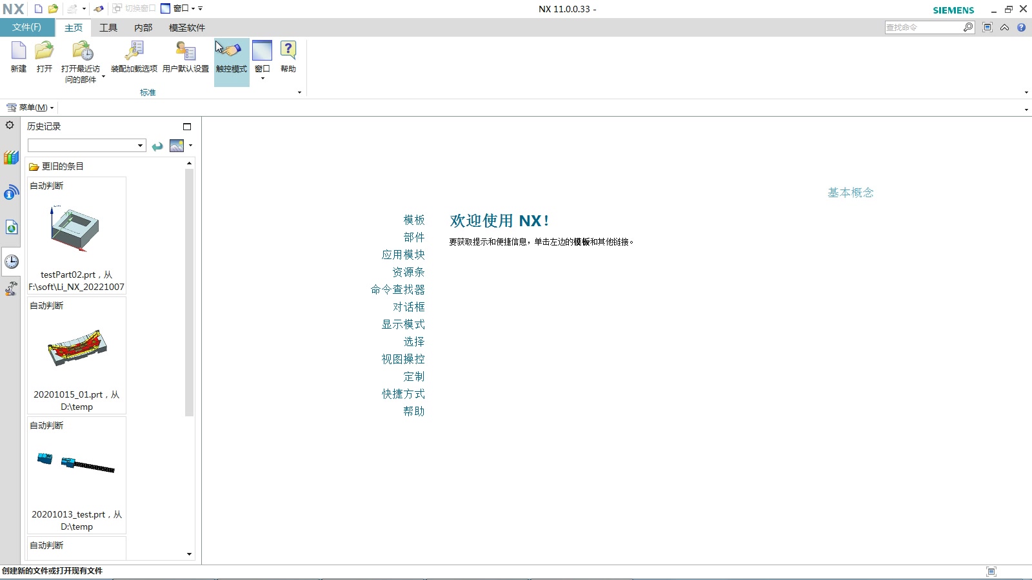Click the 资源条 welcome link
The image size is (1032, 580).
click(409, 273)
